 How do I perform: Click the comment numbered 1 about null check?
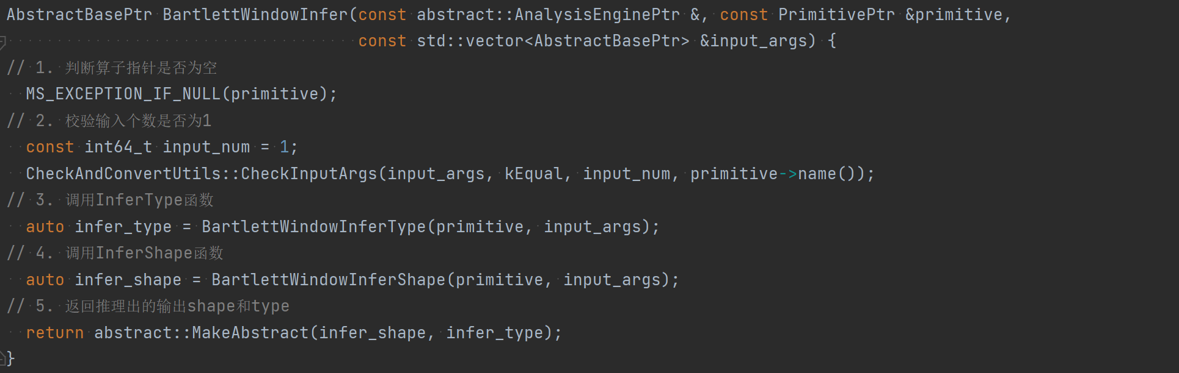point(112,68)
